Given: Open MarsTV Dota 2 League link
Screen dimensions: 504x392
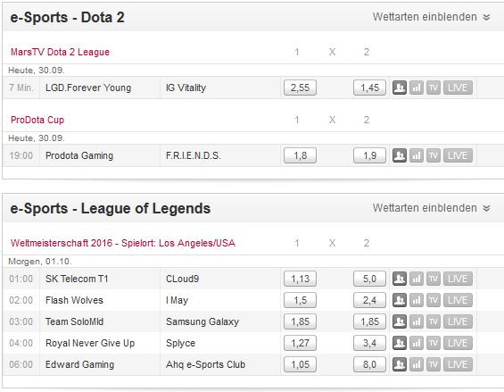Looking at the screenshot, I should [60, 52].
